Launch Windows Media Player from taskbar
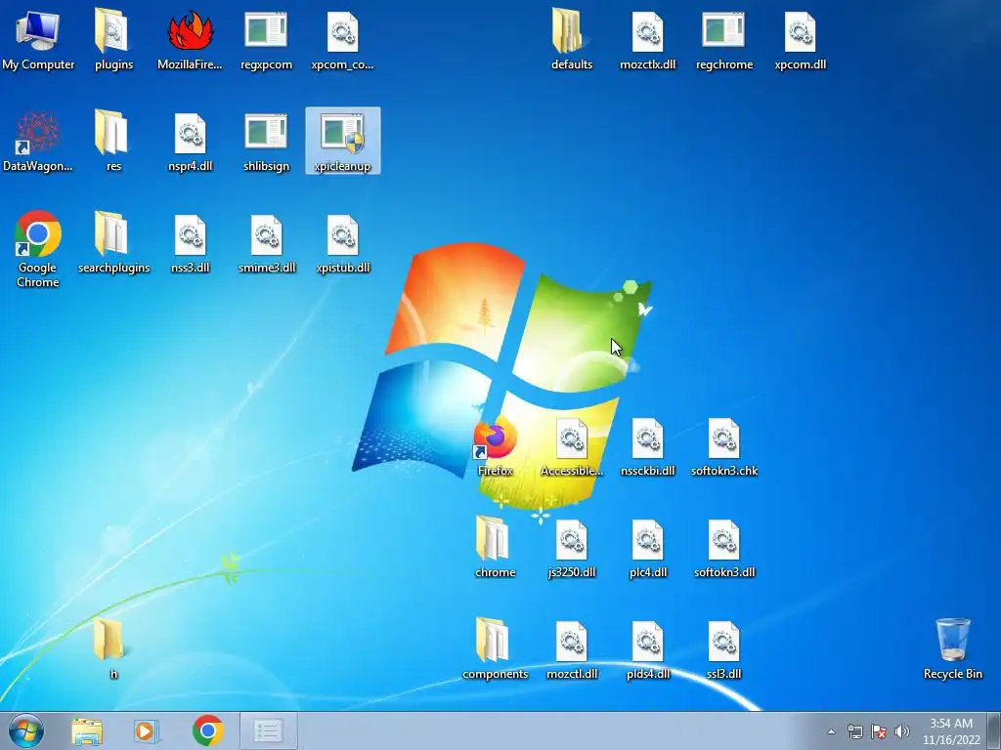The height and width of the screenshot is (750, 1001). 147,730
